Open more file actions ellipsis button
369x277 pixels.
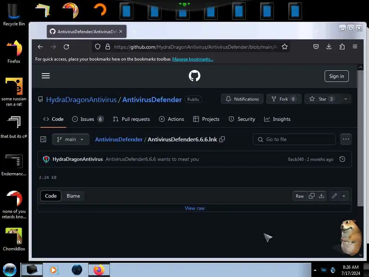point(346,139)
